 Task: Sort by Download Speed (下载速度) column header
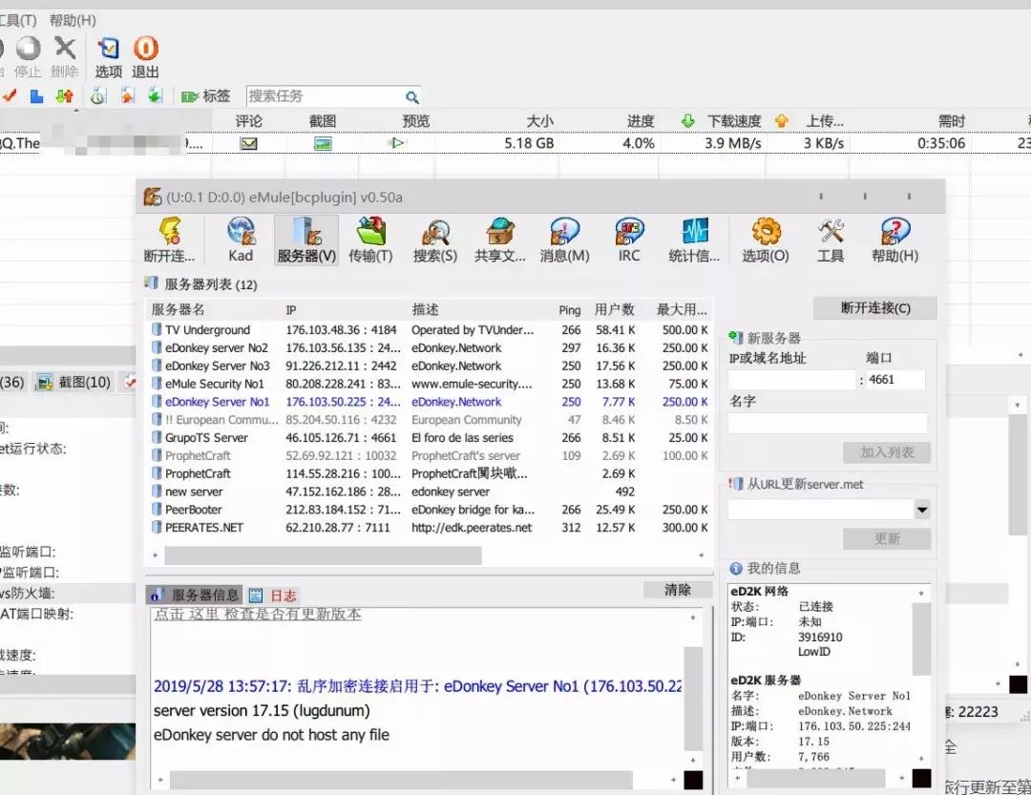pos(733,121)
